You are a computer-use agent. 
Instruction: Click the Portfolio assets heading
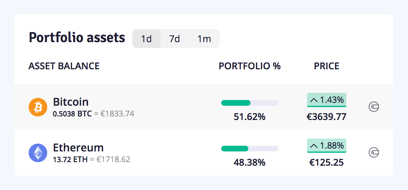click(x=77, y=37)
